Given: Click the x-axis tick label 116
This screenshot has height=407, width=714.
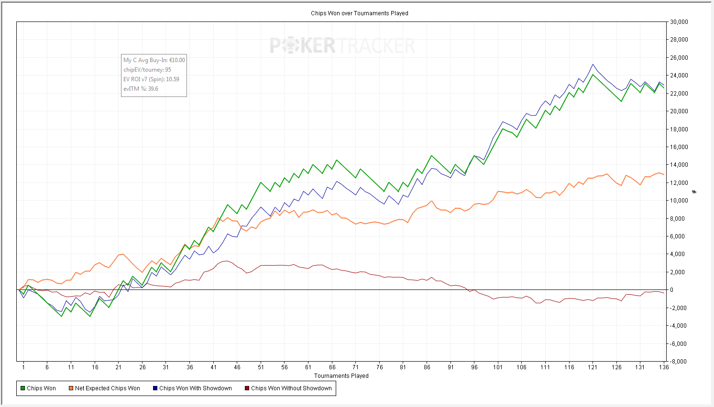Looking at the screenshot, I should point(569,367).
